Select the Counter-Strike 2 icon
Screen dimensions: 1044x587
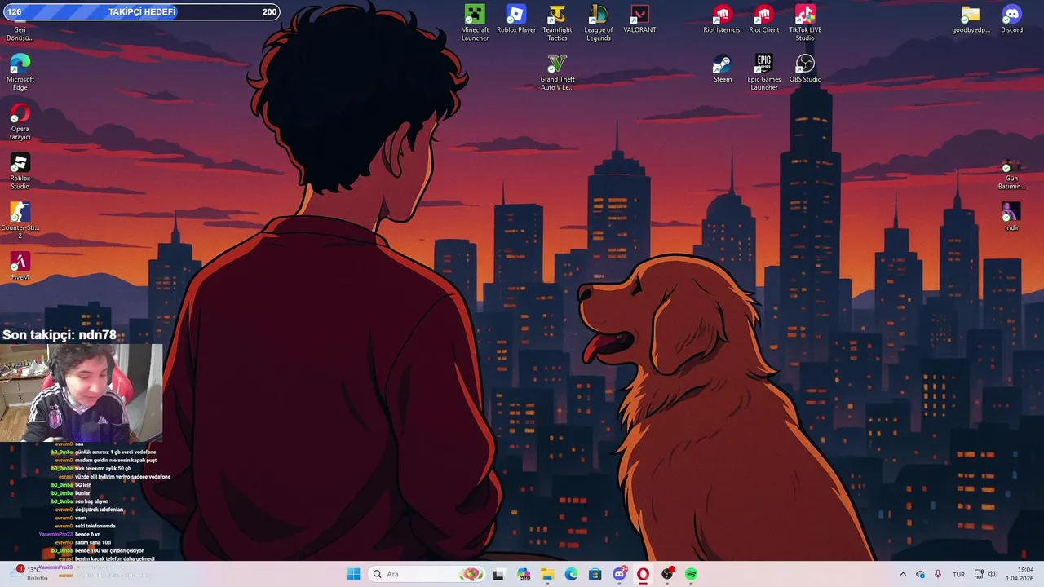20,222
